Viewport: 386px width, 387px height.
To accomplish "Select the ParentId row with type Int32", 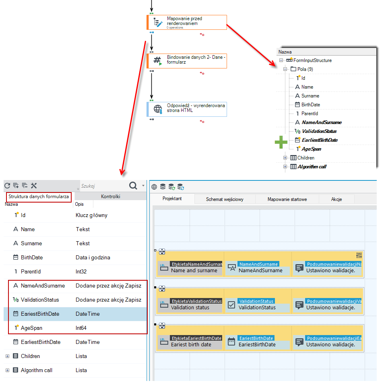I will 75,272.
